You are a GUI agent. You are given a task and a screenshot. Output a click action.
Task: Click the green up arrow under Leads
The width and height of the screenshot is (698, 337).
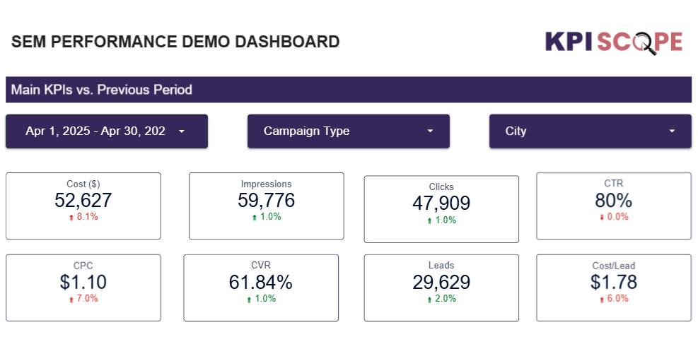coord(429,300)
